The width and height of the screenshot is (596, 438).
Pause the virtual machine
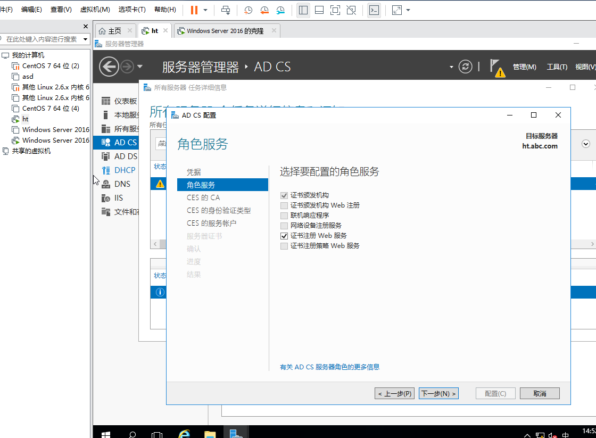194,10
